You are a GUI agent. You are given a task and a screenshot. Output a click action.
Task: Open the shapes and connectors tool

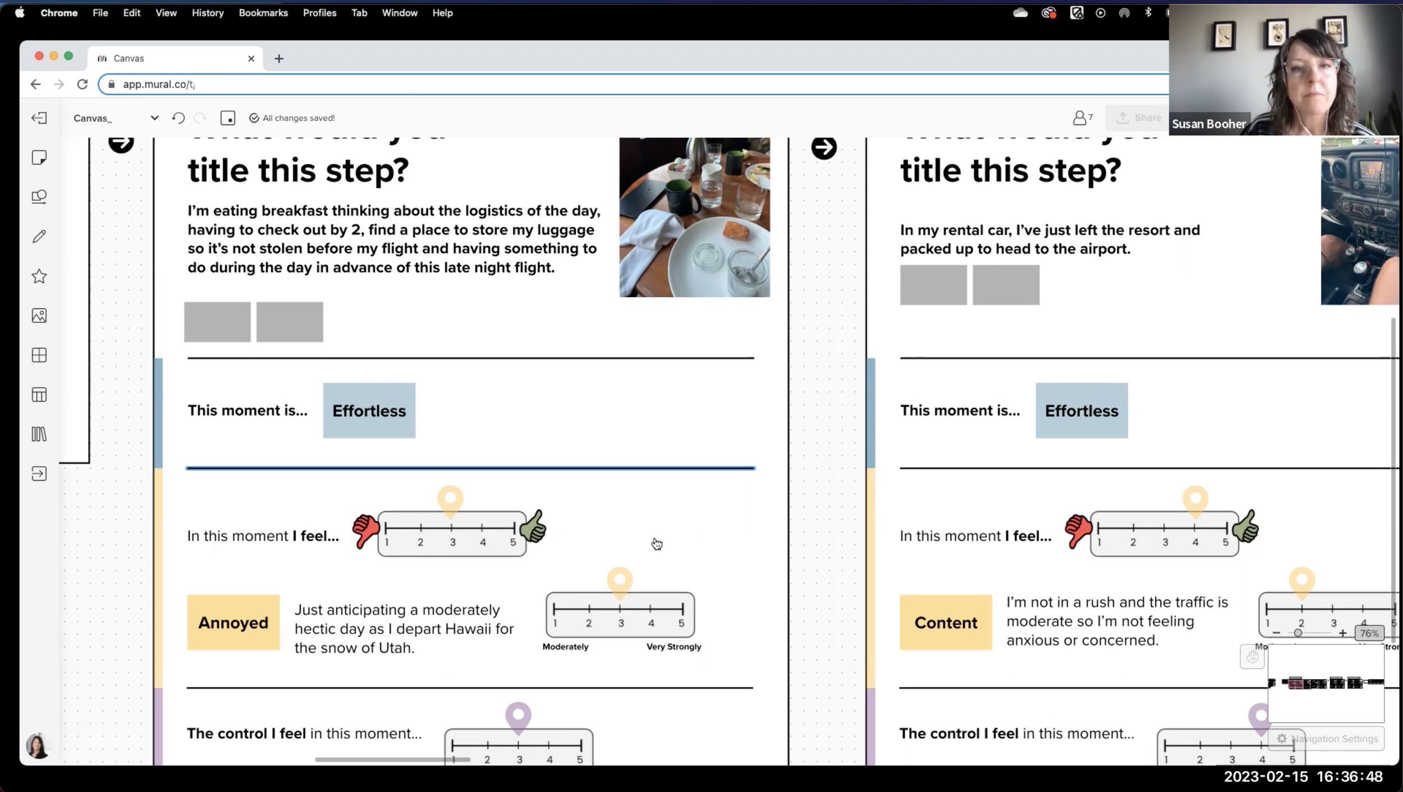pyautogui.click(x=39, y=197)
